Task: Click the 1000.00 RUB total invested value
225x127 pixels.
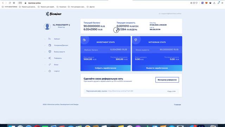Action: [90, 59]
